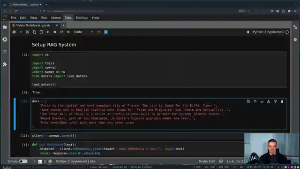Cut the selected cell with the scissors icon

tap(28, 32)
